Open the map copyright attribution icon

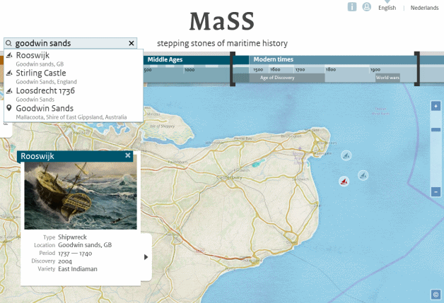(x=436, y=295)
